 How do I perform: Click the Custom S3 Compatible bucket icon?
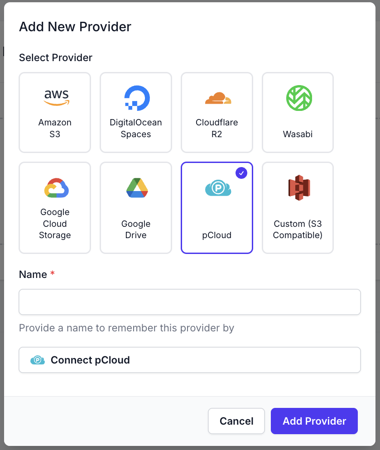(299, 188)
